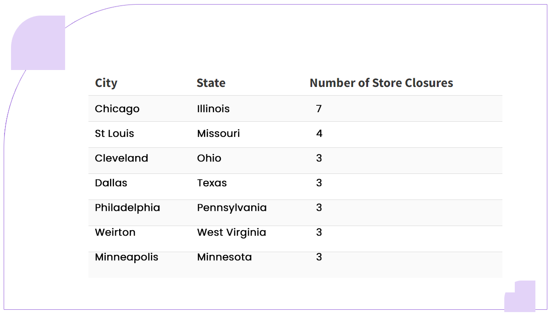Select the Weirton city cell
The height and width of the screenshot is (313, 551).
(115, 232)
